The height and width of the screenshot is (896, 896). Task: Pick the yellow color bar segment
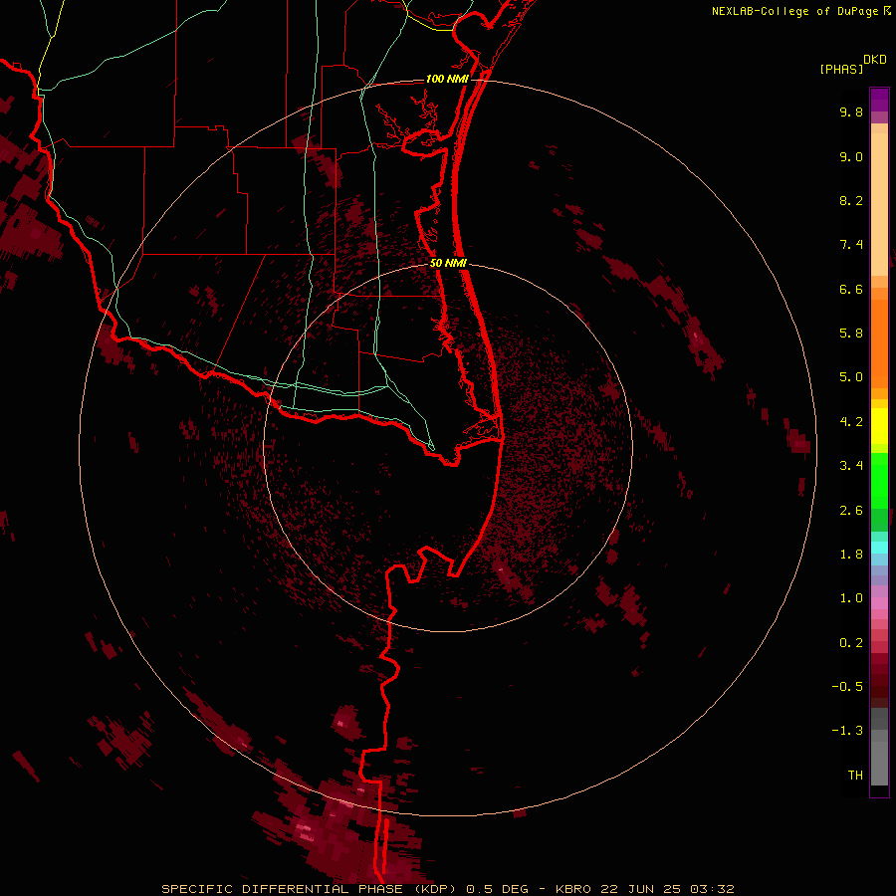point(879,426)
